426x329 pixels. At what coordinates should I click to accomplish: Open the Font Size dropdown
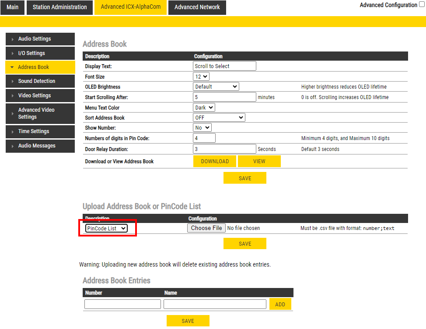[x=202, y=76]
